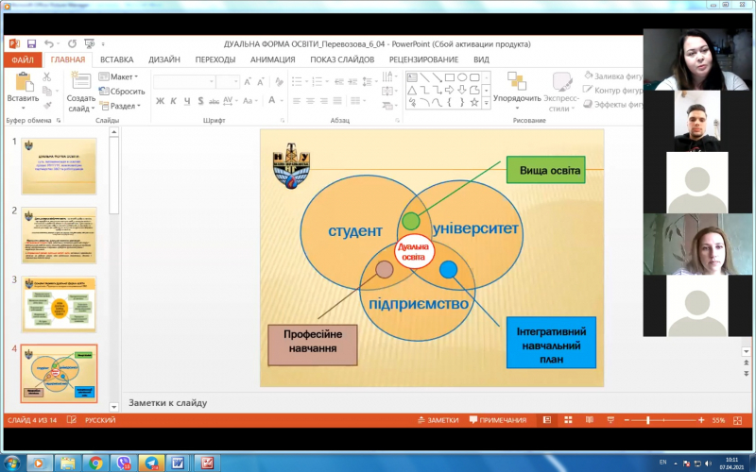This screenshot has width=756, height=472.
Task: Click the Comments (Примечания) status bar button
Action: click(496, 420)
